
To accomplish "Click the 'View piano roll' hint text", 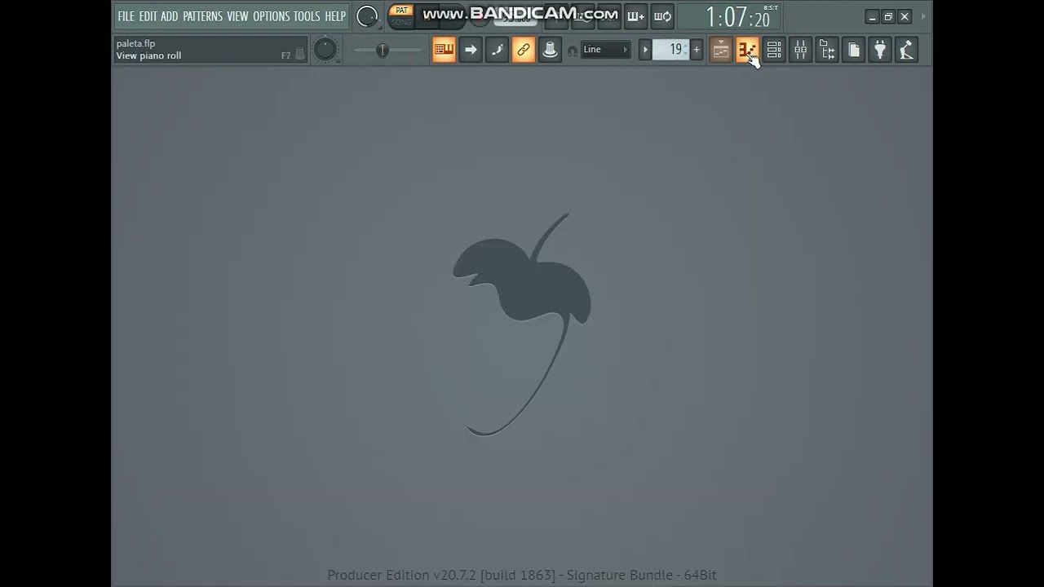I will pos(148,55).
